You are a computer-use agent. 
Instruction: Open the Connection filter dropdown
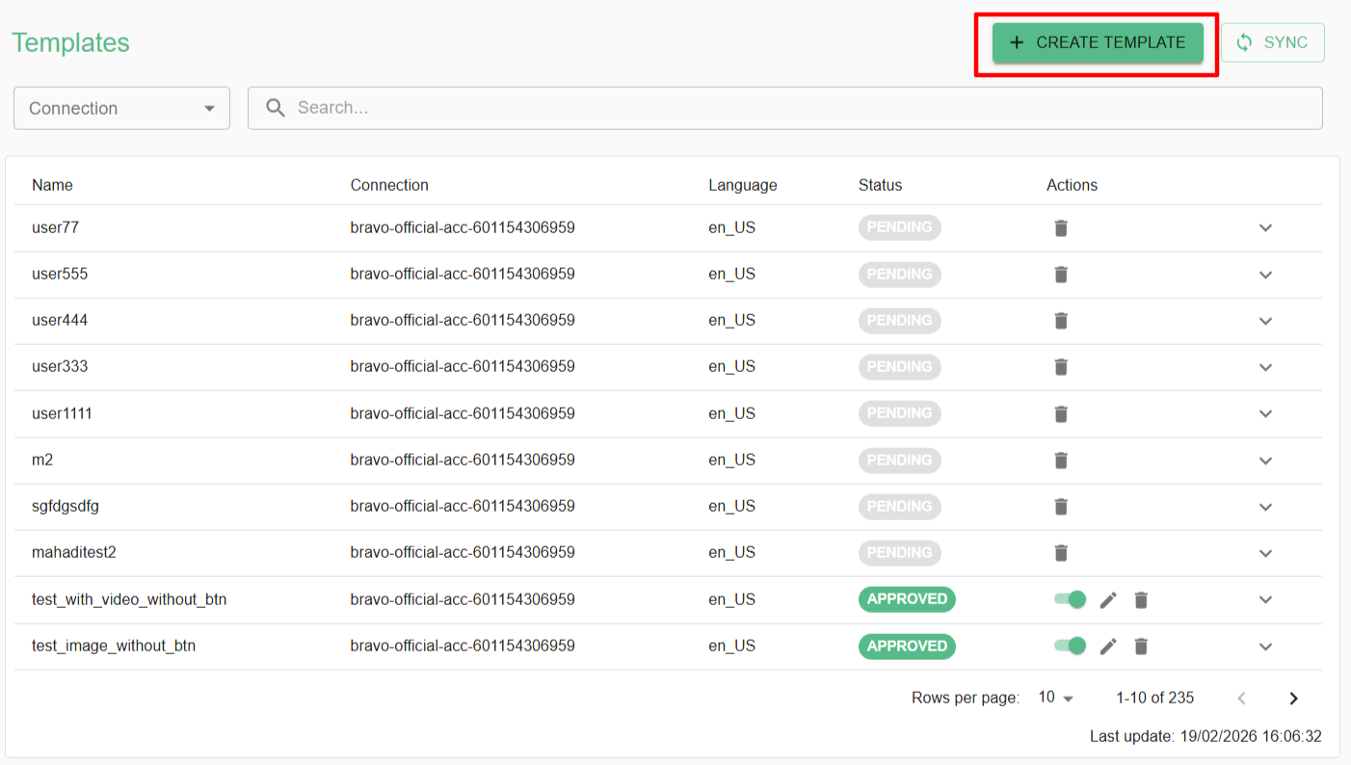(121, 108)
